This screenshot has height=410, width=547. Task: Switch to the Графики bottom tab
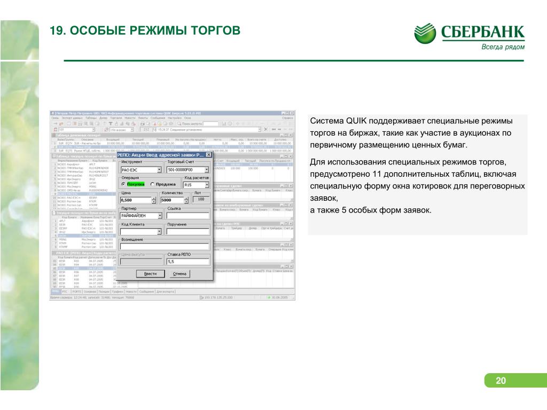coord(118,291)
